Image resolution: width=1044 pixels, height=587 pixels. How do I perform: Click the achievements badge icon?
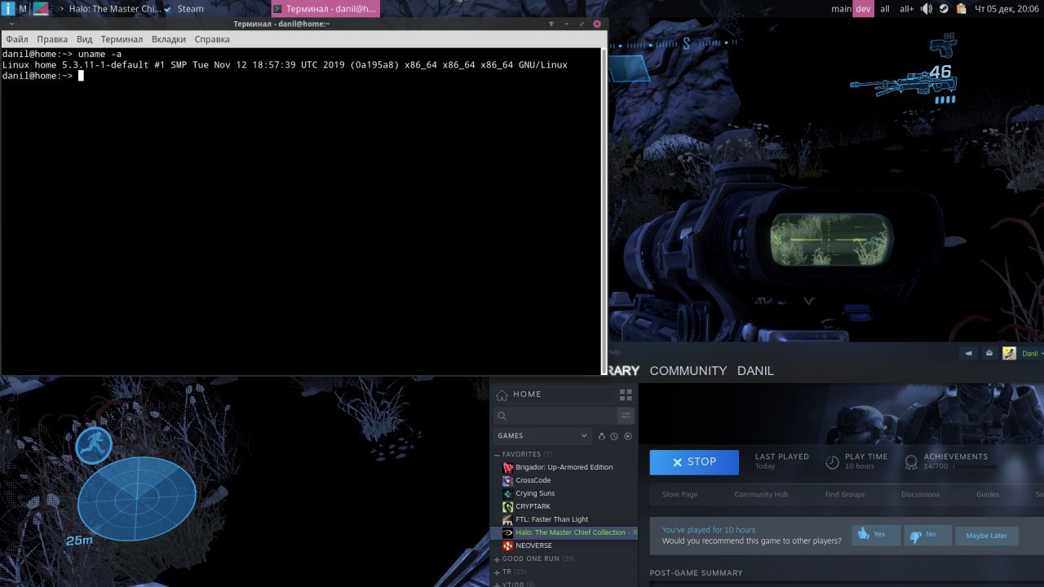pyautogui.click(x=911, y=462)
